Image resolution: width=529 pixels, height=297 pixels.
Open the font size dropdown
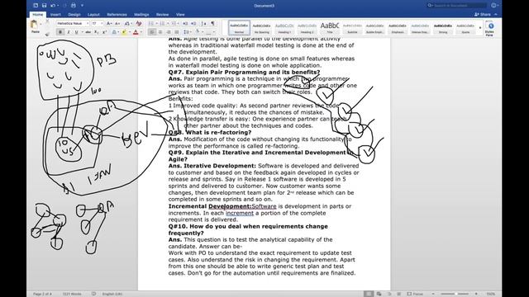pyautogui.click(x=102, y=24)
